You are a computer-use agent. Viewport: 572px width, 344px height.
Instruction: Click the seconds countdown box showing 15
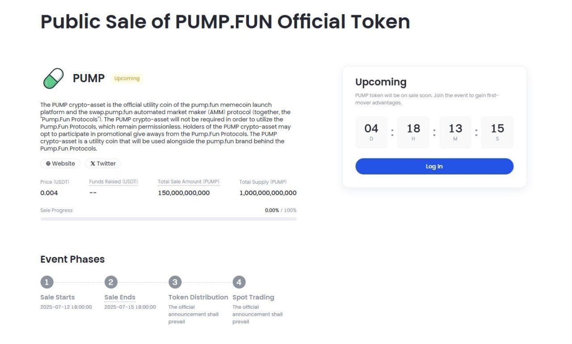497,132
